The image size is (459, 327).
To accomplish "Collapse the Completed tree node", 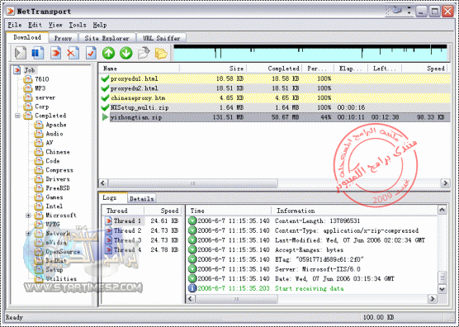I will (x=18, y=116).
